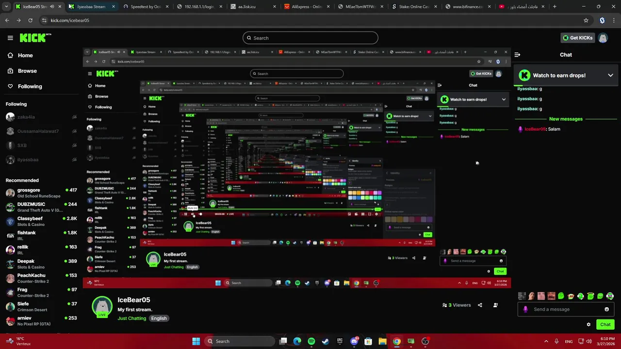Reload the page in Chrome
The height and width of the screenshot is (349, 621).
click(30, 20)
